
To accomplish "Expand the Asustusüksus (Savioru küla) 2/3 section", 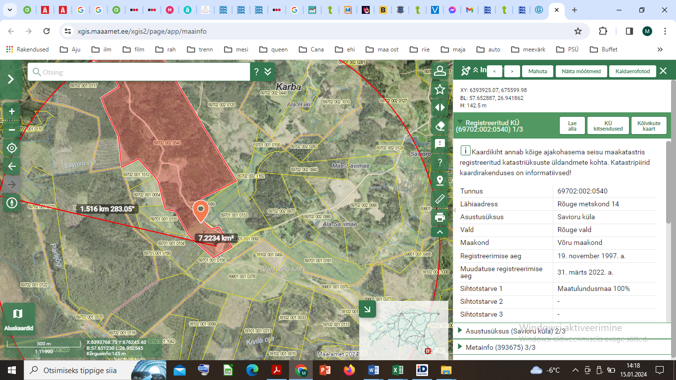I will [x=515, y=331].
